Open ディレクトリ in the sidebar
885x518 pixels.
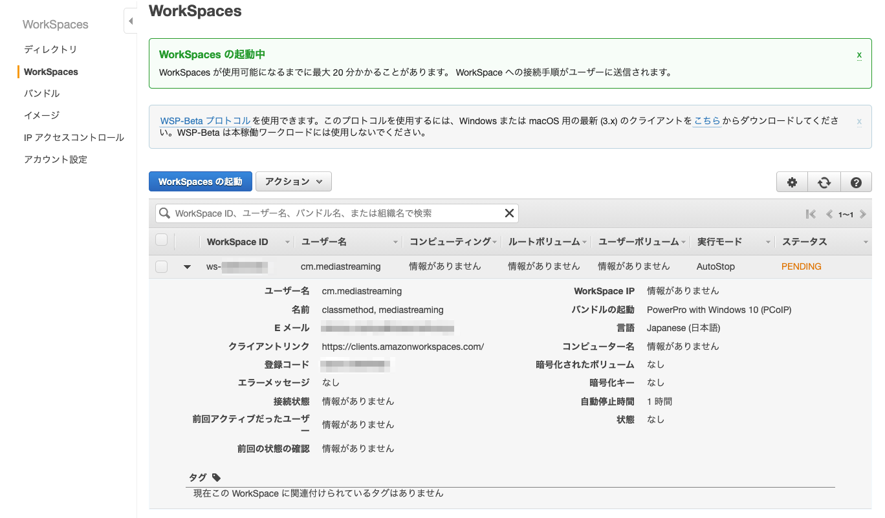[x=50, y=49]
